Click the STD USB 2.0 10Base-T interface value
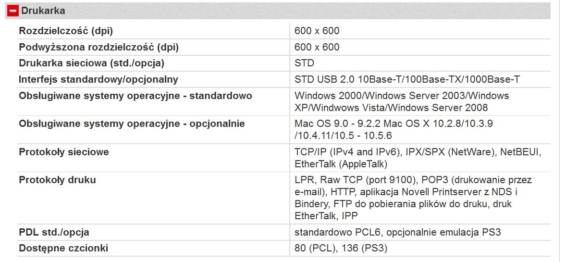The height and width of the screenshot is (262, 566). pos(407,80)
